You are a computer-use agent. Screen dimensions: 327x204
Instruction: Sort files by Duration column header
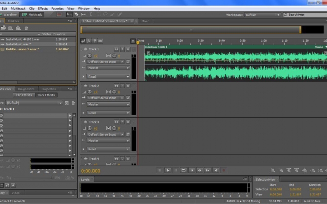click(x=59, y=34)
